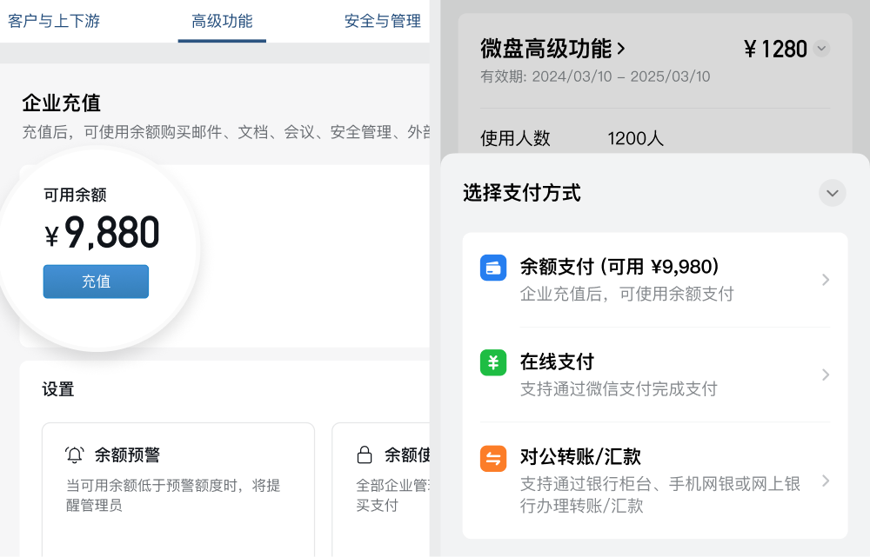Open the 在线支付 row chevron
Screen dimensions: 870x557
826,375
